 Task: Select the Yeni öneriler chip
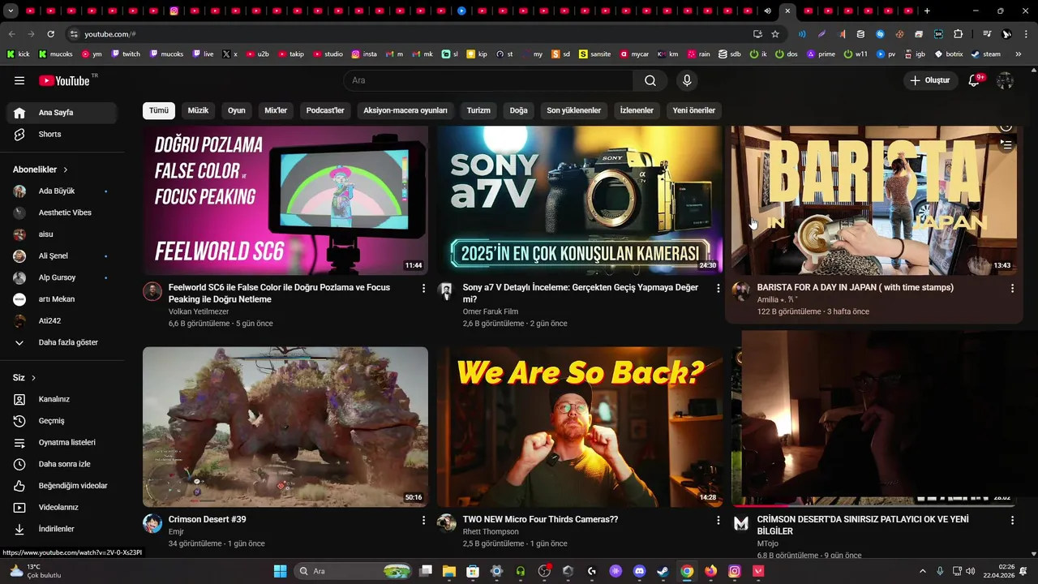[694, 110]
